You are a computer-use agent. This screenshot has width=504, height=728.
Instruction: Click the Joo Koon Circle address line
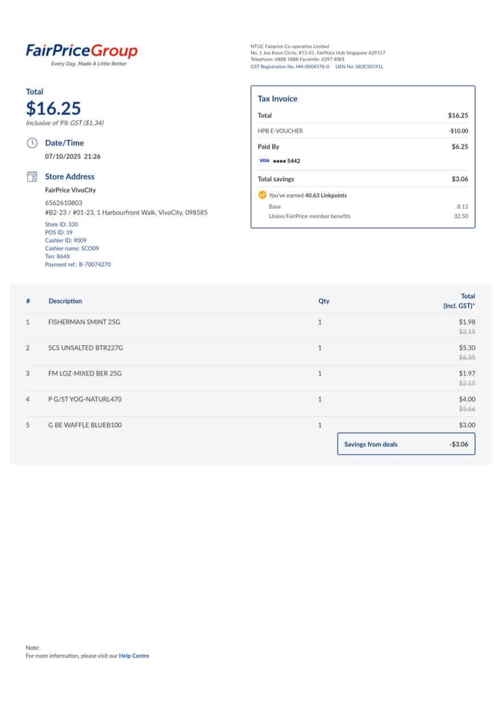(318, 53)
